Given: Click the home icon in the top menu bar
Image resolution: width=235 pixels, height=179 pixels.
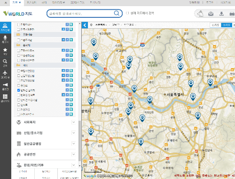Looking at the screenshot, I should coord(6,3).
